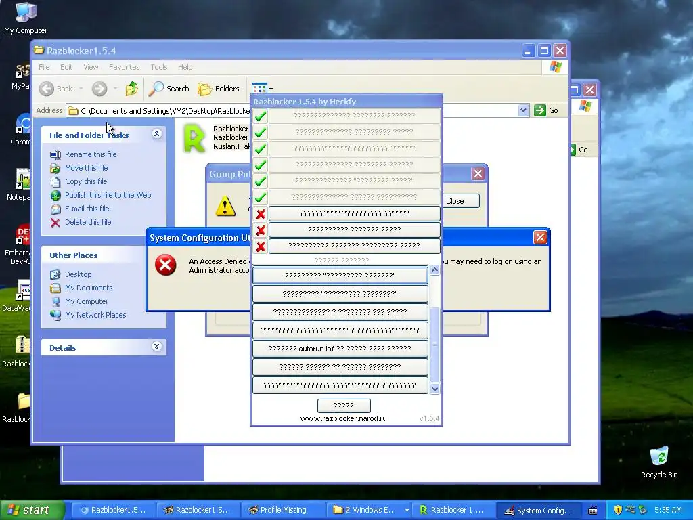Click the second red X status in Razblocker
Screen dimensions: 693x520
tap(261, 230)
